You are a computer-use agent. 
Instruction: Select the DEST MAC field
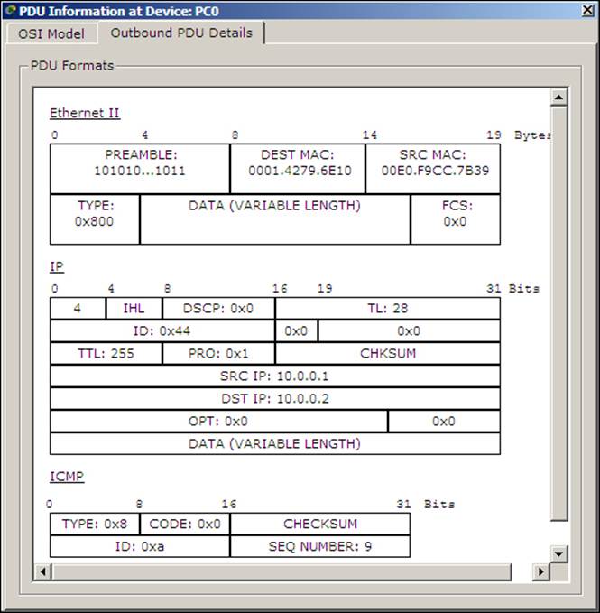pyautogui.click(x=298, y=169)
